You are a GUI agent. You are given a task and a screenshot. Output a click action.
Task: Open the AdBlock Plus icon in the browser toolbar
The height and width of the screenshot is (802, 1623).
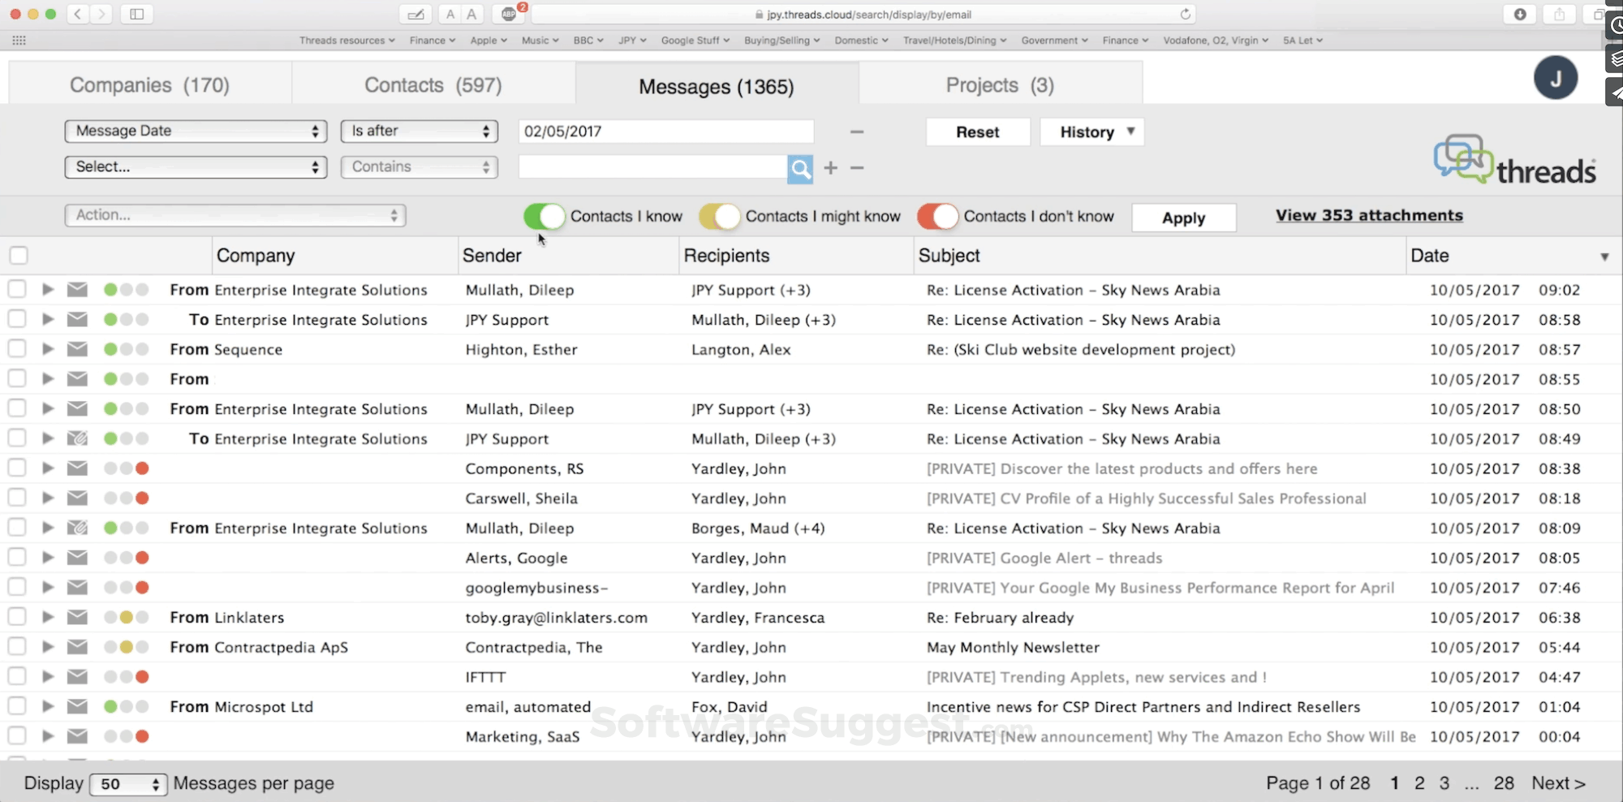(509, 14)
